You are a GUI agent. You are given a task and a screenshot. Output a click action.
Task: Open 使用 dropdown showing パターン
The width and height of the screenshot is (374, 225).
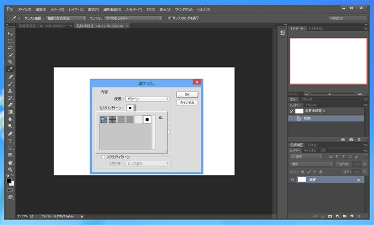[147, 99]
